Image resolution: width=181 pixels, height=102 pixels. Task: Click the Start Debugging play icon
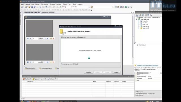click(61, 7)
